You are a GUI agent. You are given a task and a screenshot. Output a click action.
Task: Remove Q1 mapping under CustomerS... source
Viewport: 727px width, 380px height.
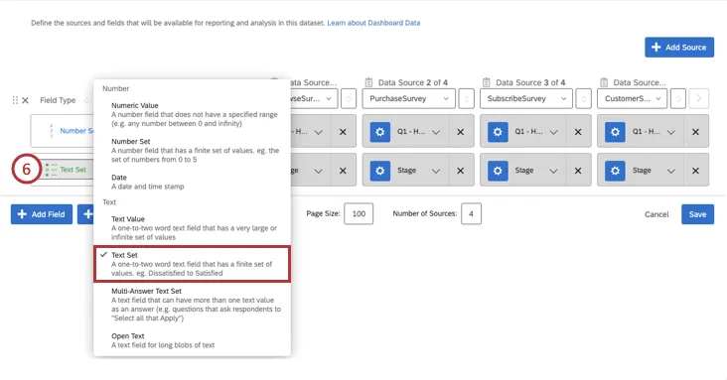coord(695,132)
